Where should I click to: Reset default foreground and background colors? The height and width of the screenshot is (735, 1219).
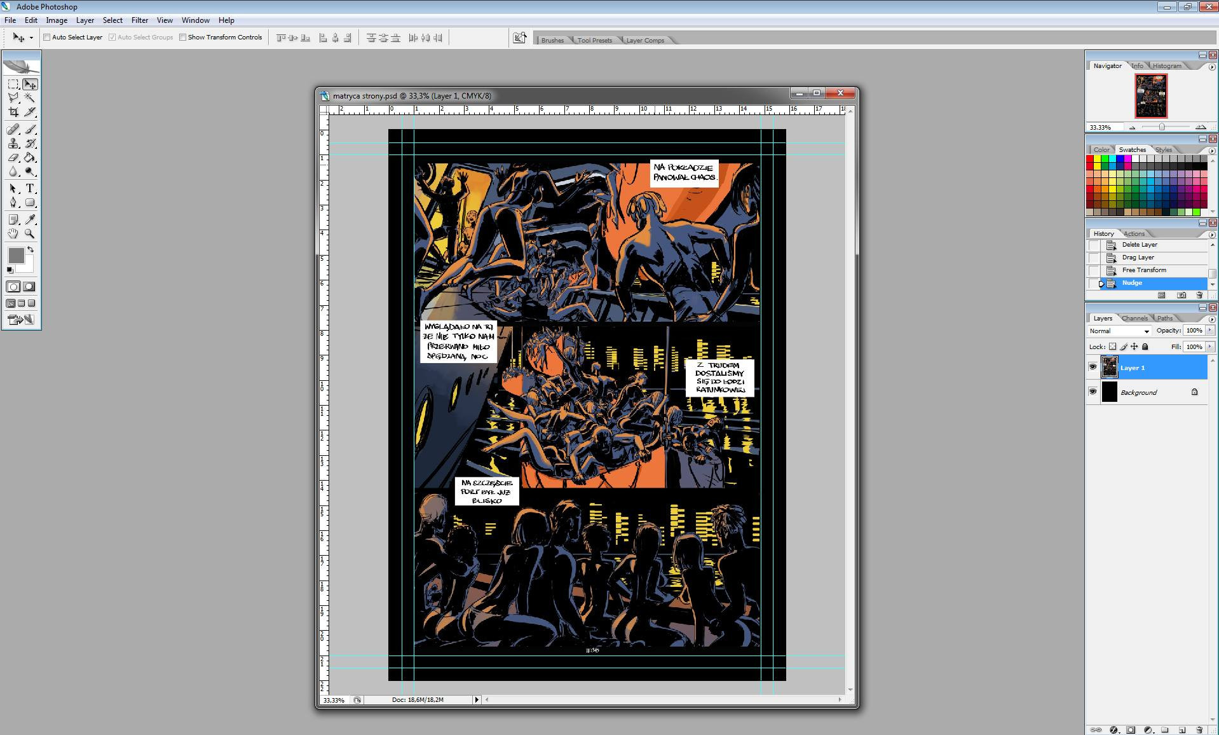(x=10, y=270)
